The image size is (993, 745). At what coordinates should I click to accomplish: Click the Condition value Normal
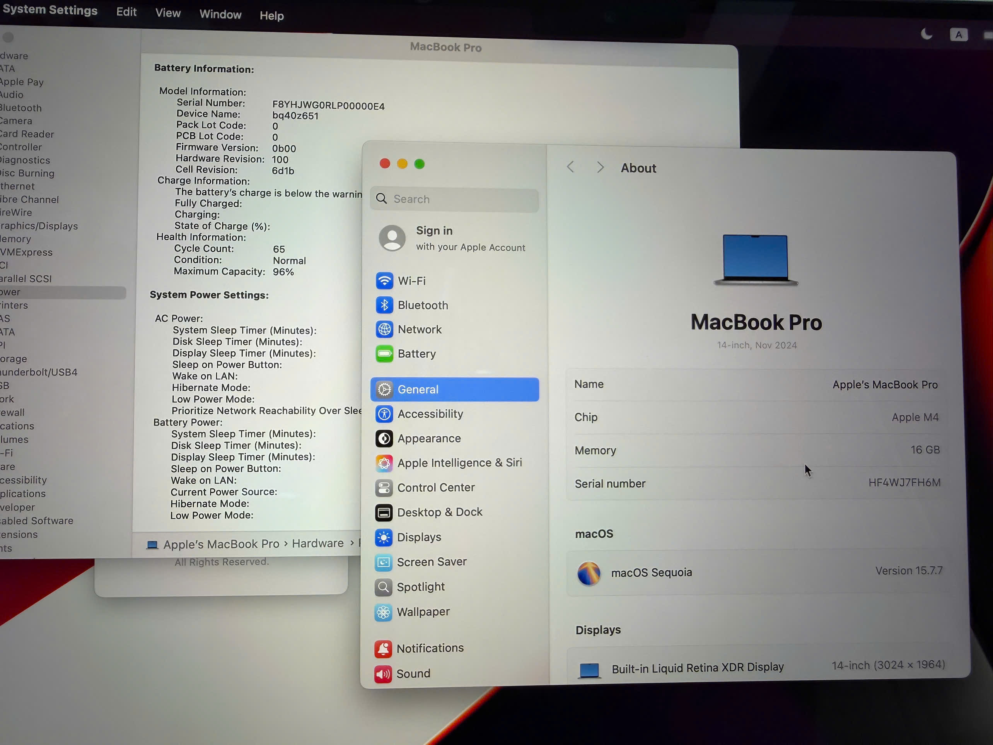(x=289, y=261)
